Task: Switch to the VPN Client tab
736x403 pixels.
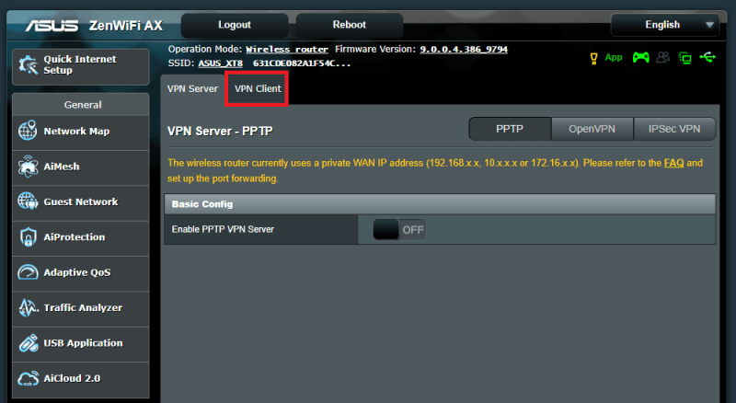Action: point(257,89)
